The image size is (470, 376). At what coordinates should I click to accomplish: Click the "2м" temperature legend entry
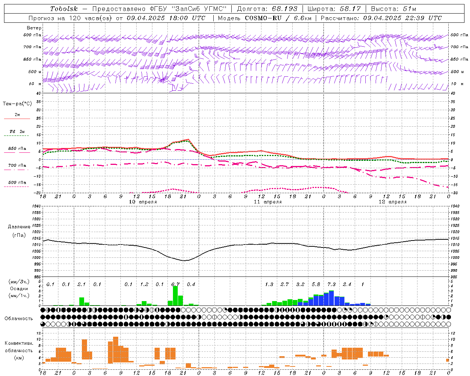(x=17, y=115)
